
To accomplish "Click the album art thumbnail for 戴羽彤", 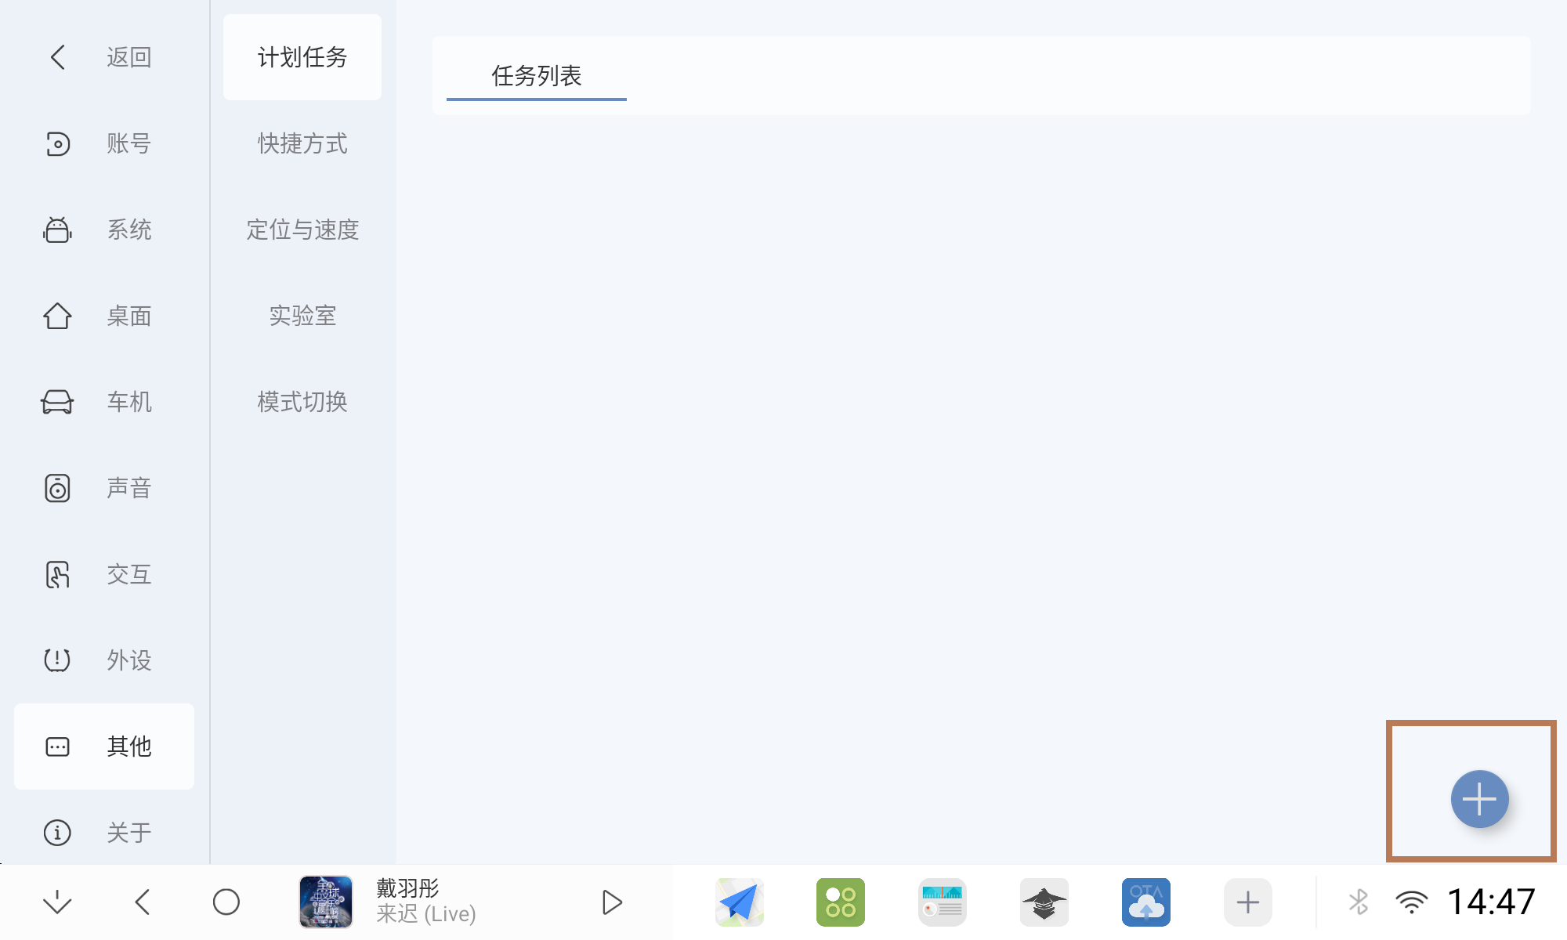I will 326,902.
